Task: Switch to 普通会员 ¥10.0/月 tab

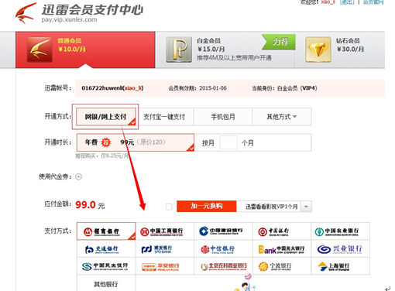Action: (x=85, y=50)
